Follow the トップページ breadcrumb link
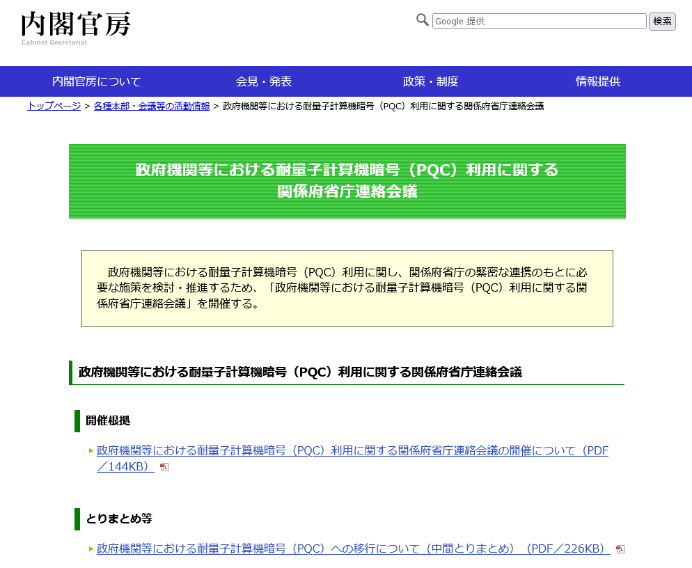Screen dimensions: 692x568 pyautogui.click(x=54, y=106)
